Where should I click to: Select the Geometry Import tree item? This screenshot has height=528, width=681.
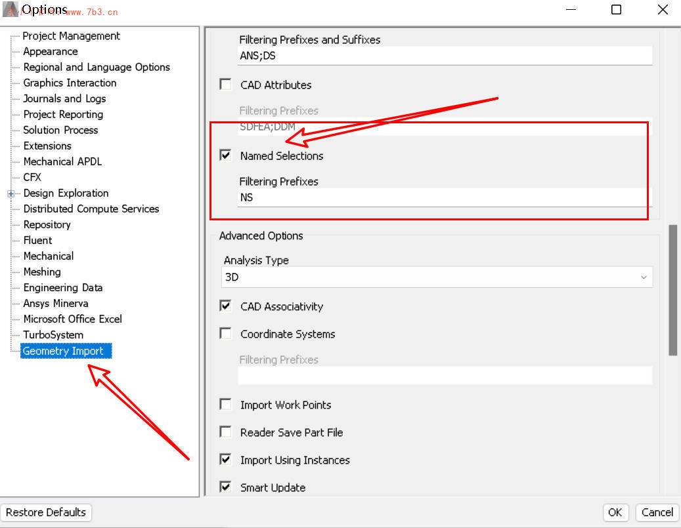tap(63, 351)
